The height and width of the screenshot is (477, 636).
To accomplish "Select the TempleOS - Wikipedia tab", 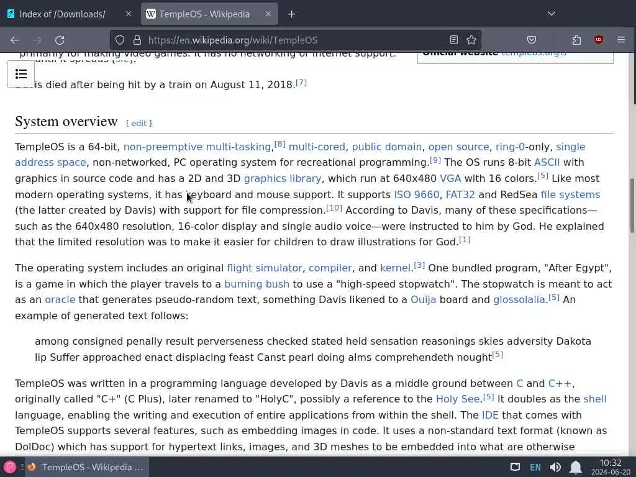I will click(x=209, y=14).
